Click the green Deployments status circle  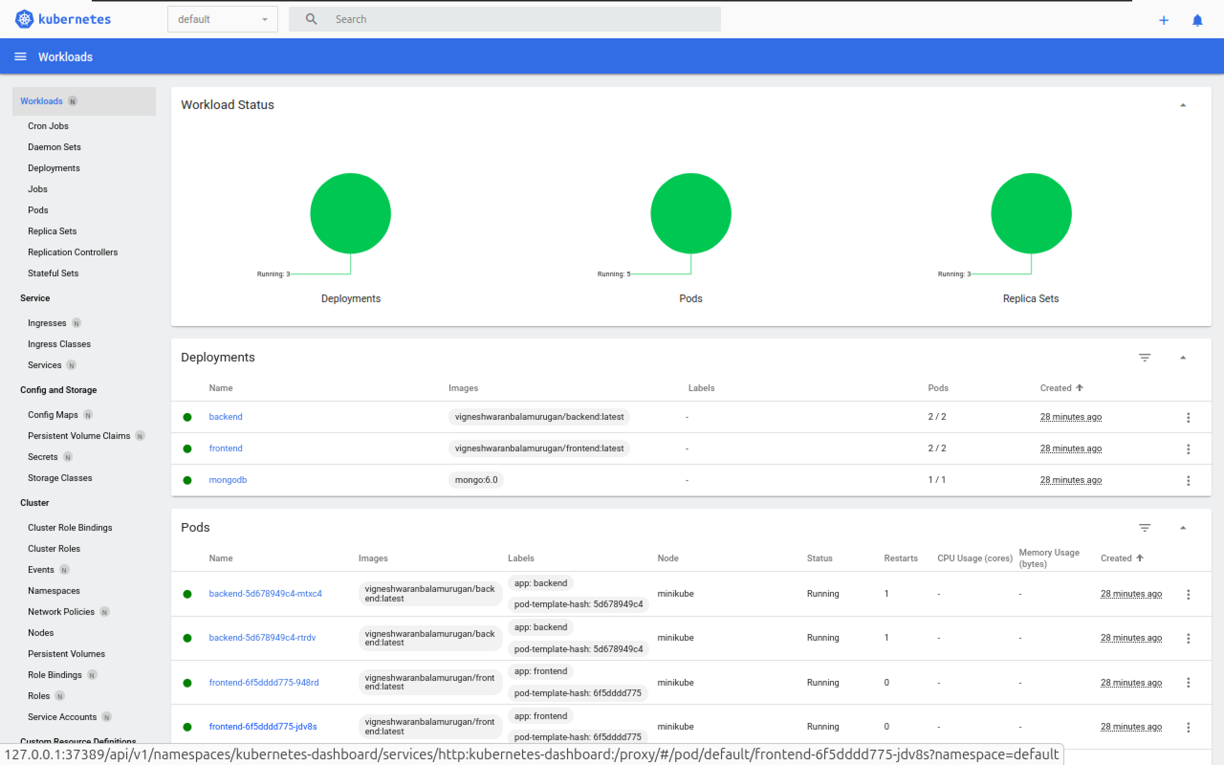(350, 213)
